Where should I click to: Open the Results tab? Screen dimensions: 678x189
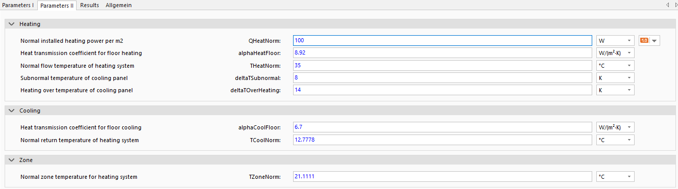pos(89,5)
